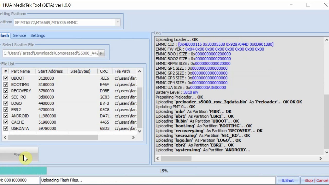Select EBR2 CRC value 05C8
329x185 pixels.
105,109
